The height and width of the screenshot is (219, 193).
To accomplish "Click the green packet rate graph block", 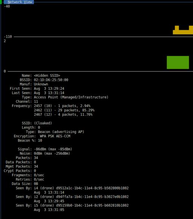I will point(178,62).
